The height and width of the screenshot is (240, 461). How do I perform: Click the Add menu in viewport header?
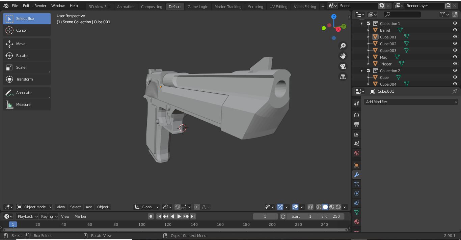(x=89, y=207)
